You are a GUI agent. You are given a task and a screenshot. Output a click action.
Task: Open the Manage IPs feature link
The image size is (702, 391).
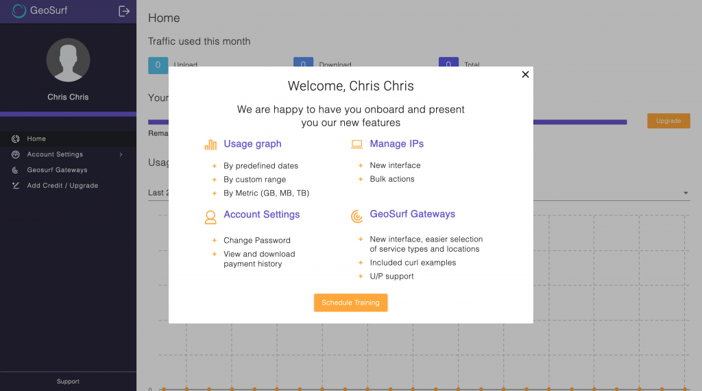pyautogui.click(x=397, y=144)
